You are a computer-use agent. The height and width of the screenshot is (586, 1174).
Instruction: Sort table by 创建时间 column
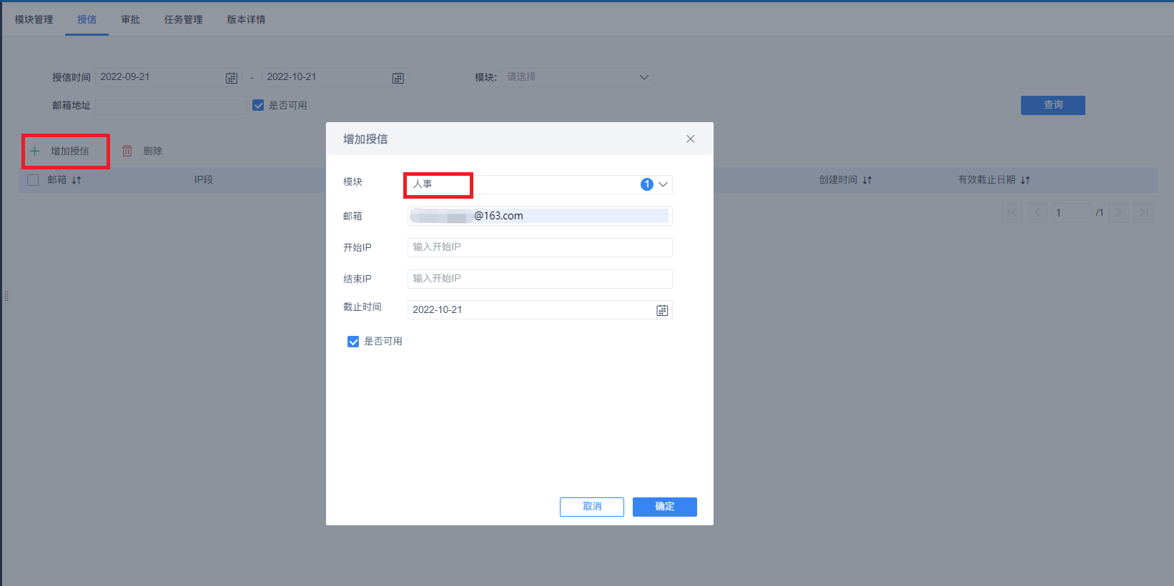(x=867, y=180)
